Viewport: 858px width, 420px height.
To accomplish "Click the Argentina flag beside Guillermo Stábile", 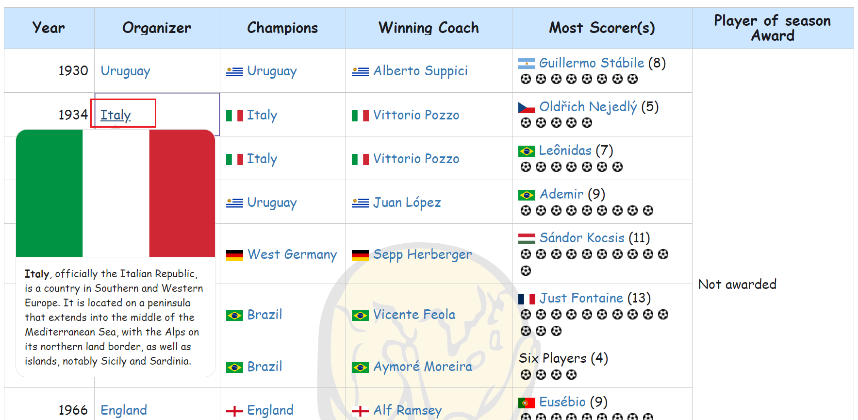I will pyautogui.click(x=527, y=64).
